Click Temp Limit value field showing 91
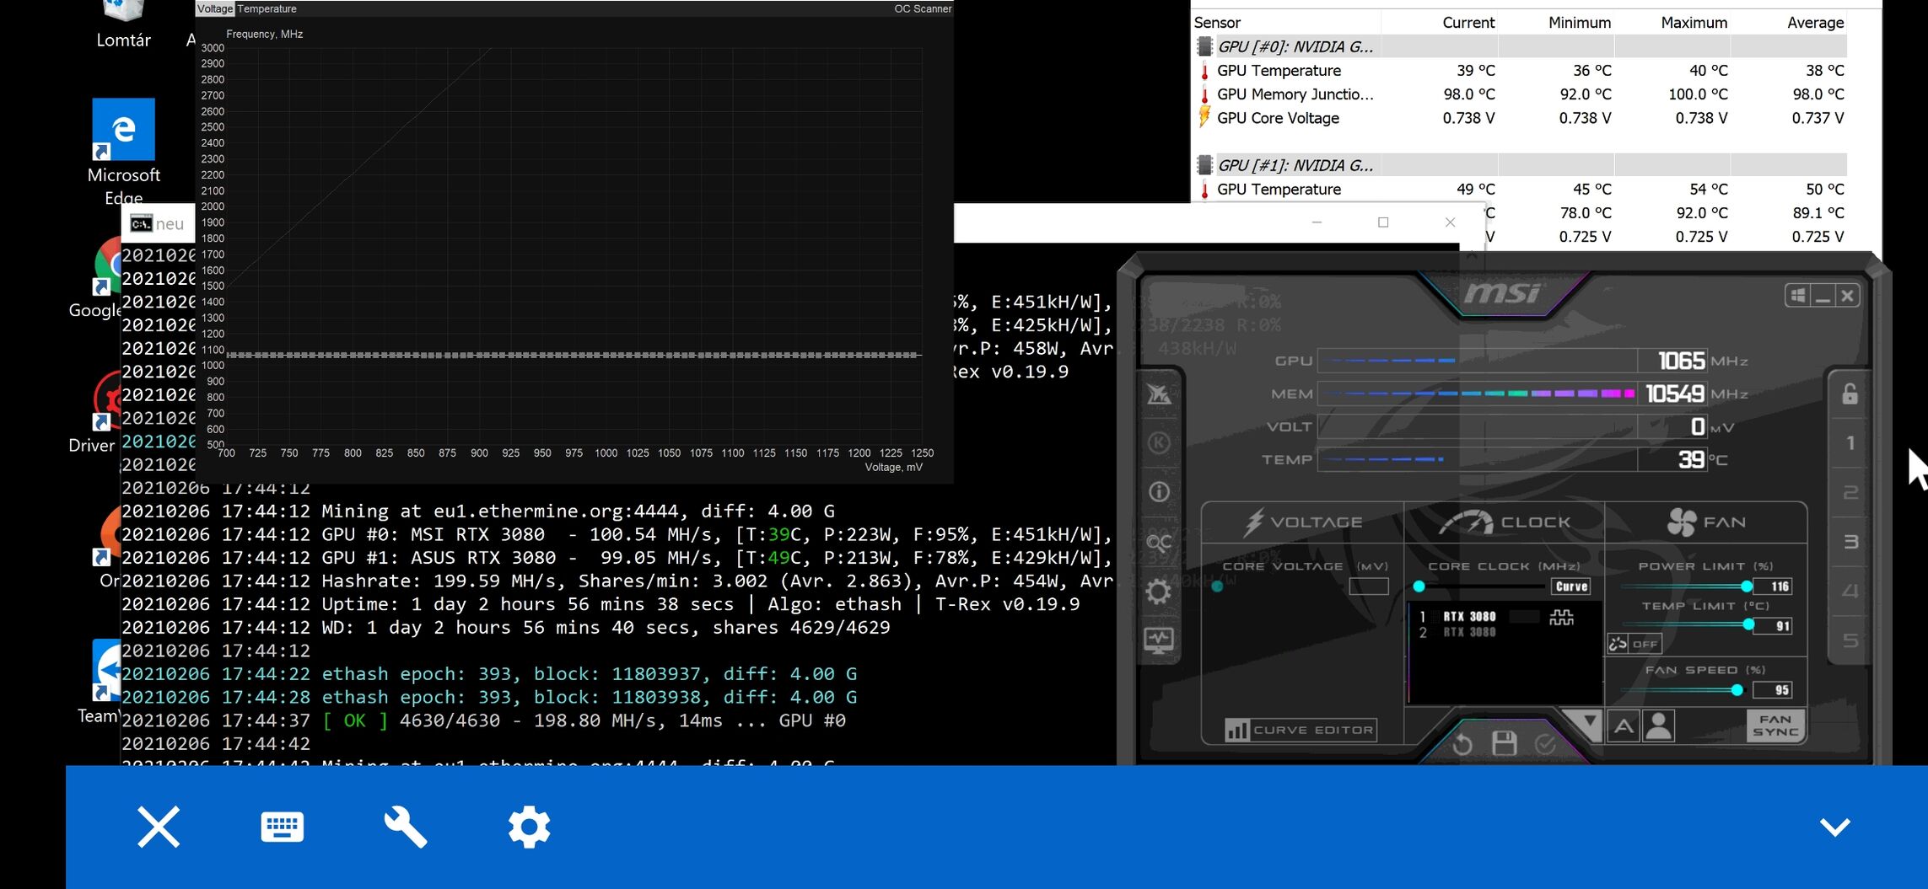Viewport: 1928px width, 889px height. [1773, 626]
